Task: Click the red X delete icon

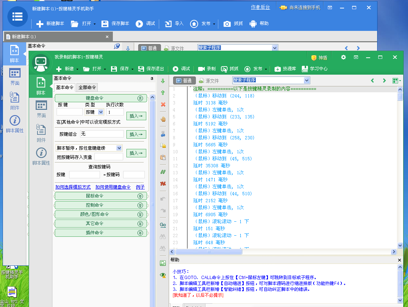Action: pos(163,104)
